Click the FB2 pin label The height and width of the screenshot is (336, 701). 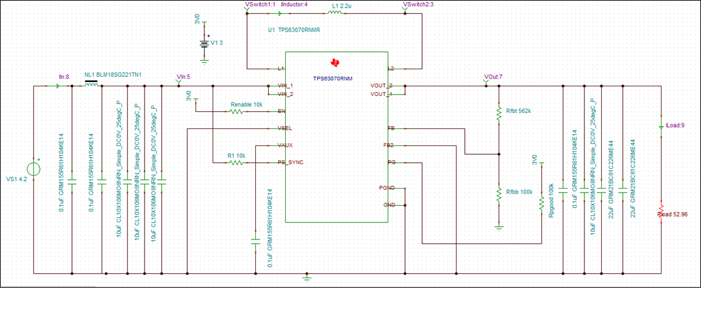388,145
